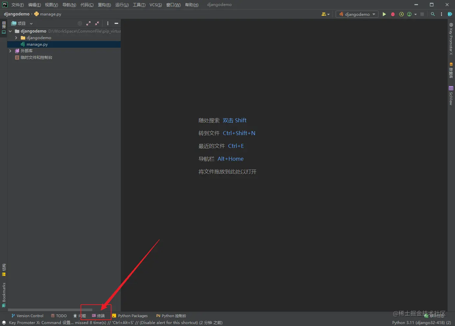The height and width of the screenshot is (326, 455).
Task: Open the 文件(F) menu
Action: [x=17, y=5]
